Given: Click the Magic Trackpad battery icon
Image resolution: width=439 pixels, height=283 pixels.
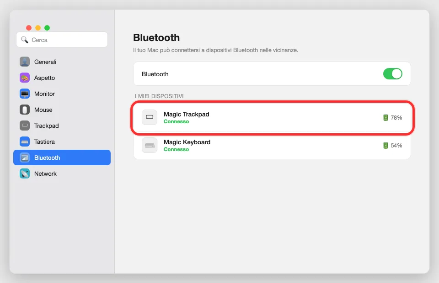Looking at the screenshot, I should tap(385, 118).
